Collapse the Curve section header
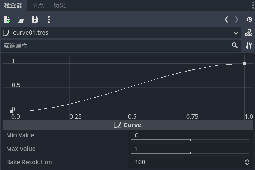 point(128,125)
